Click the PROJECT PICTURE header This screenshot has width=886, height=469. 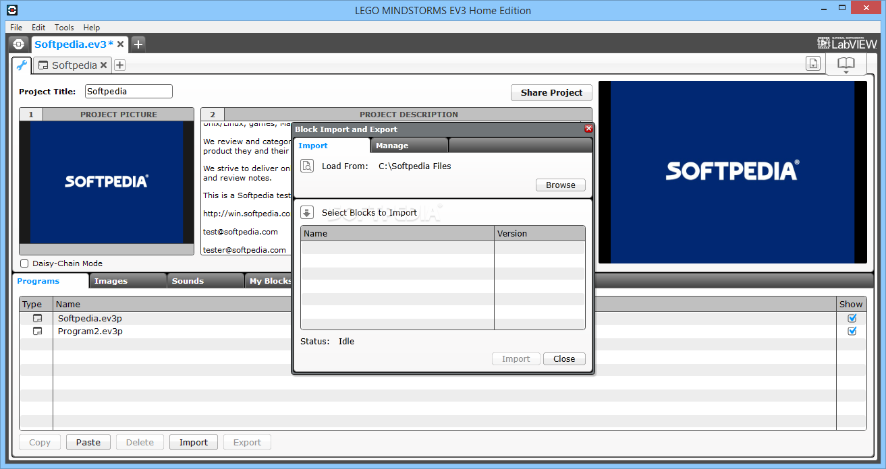coord(119,115)
